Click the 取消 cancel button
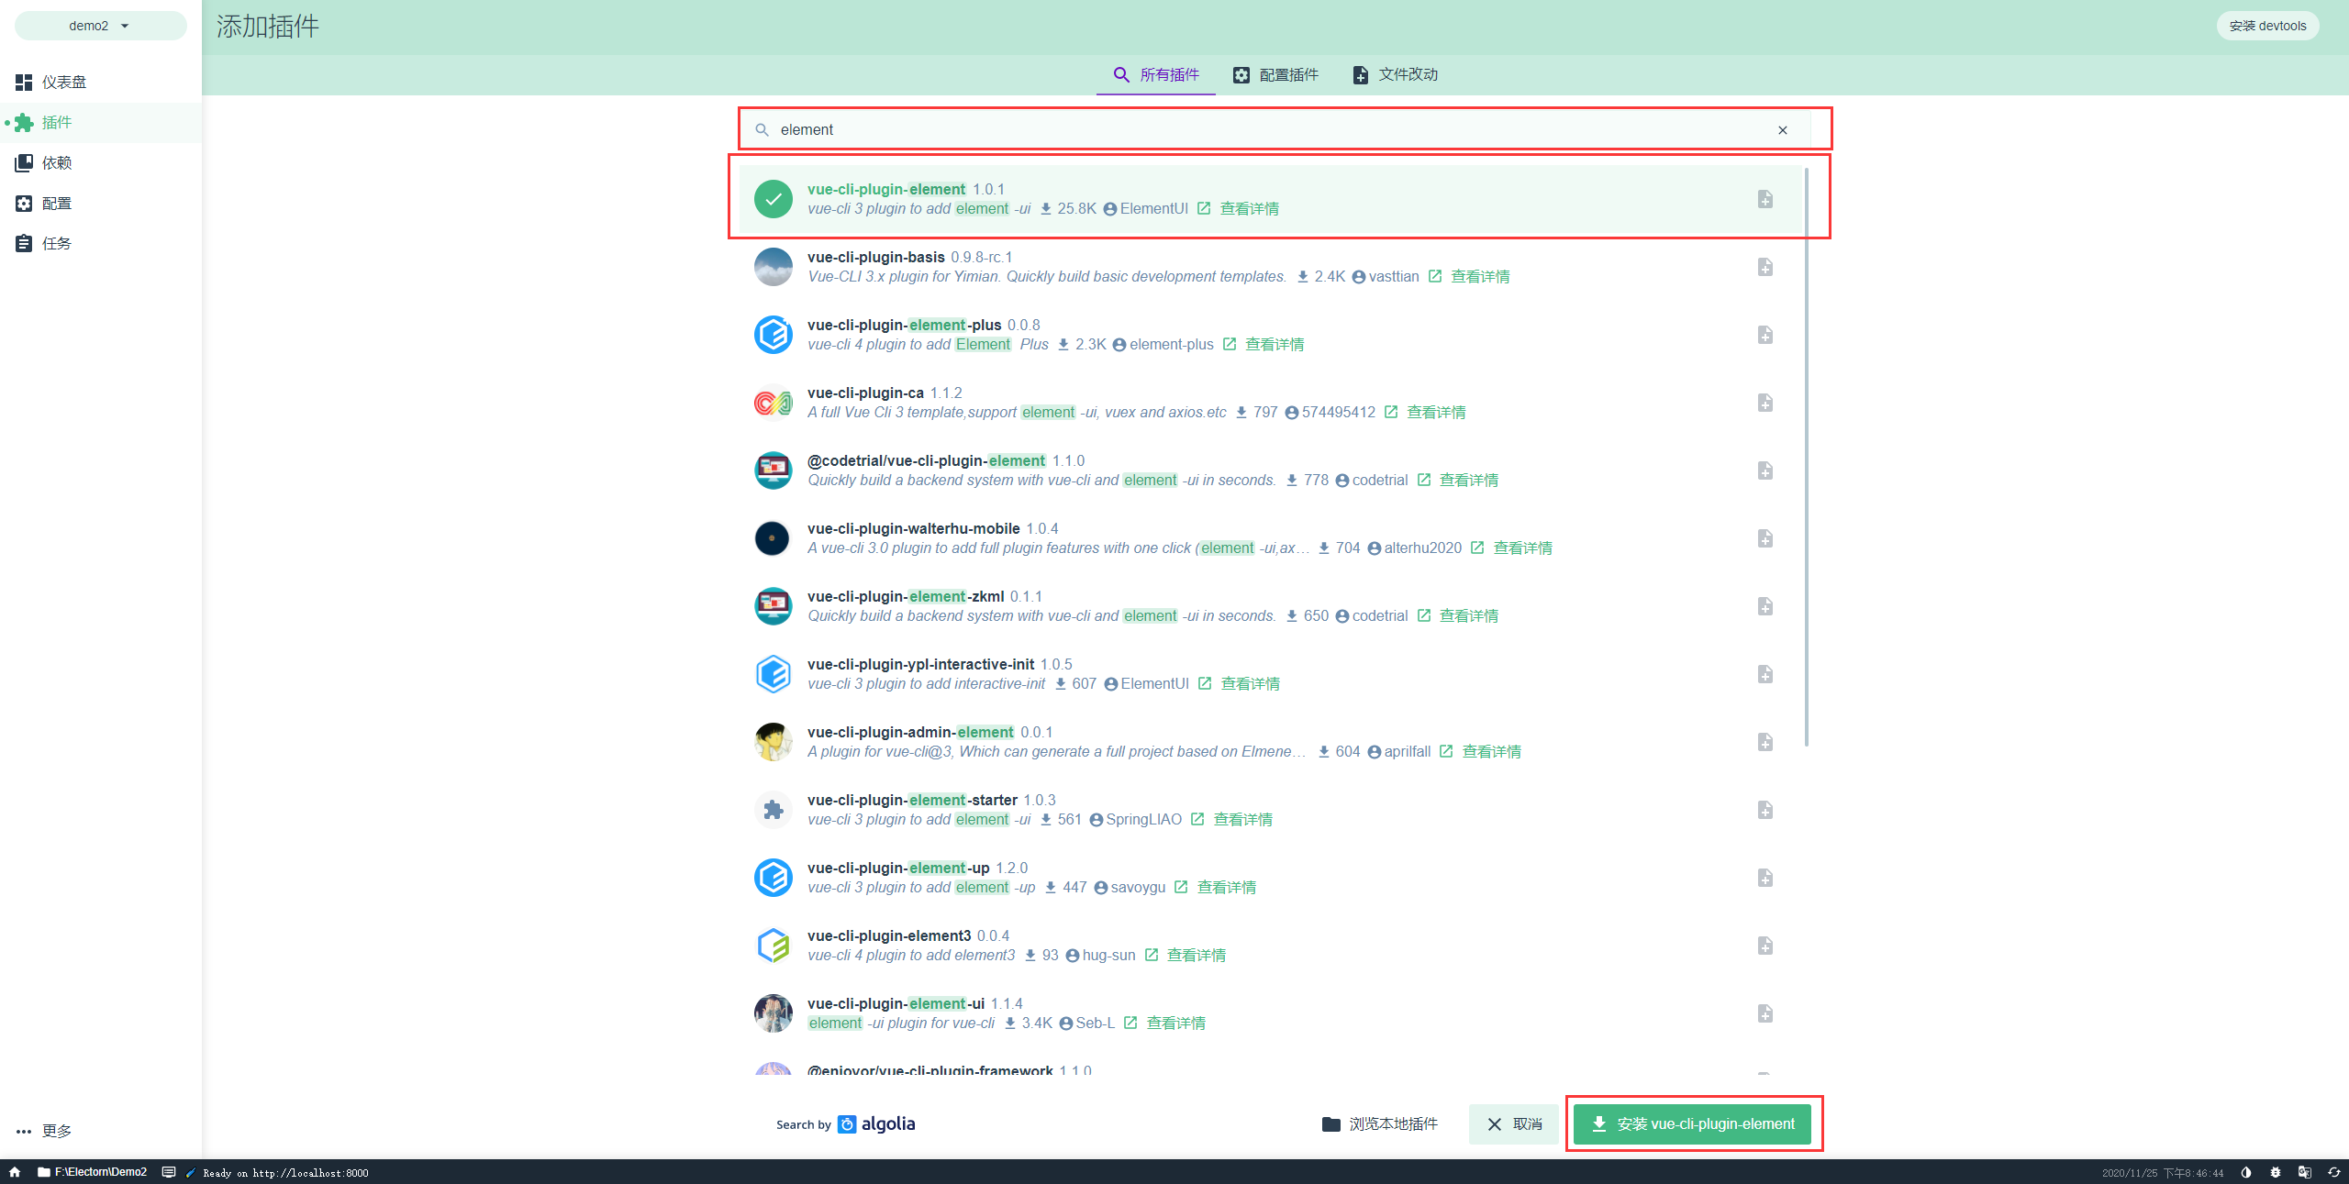2349x1184 pixels. pyautogui.click(x=1514, y=1124)
